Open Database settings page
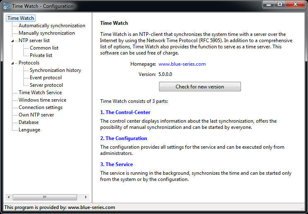The height and width of the screenshot is (214, 308). 29,122
